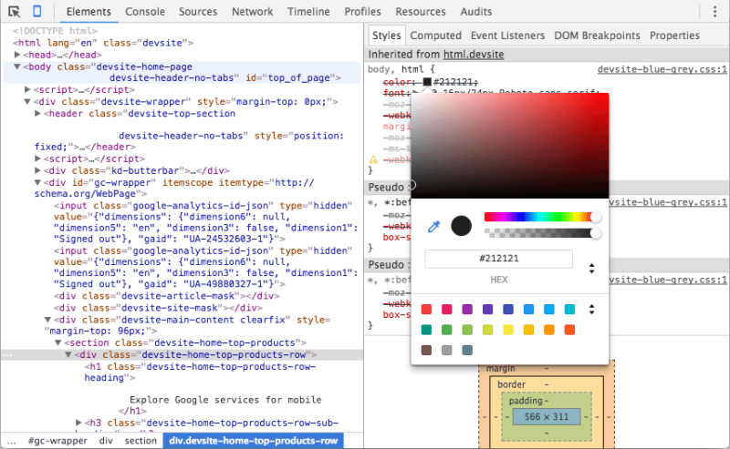Switch to the Network tab
This screenshot has width=730, height=449.
click(252, 12)
